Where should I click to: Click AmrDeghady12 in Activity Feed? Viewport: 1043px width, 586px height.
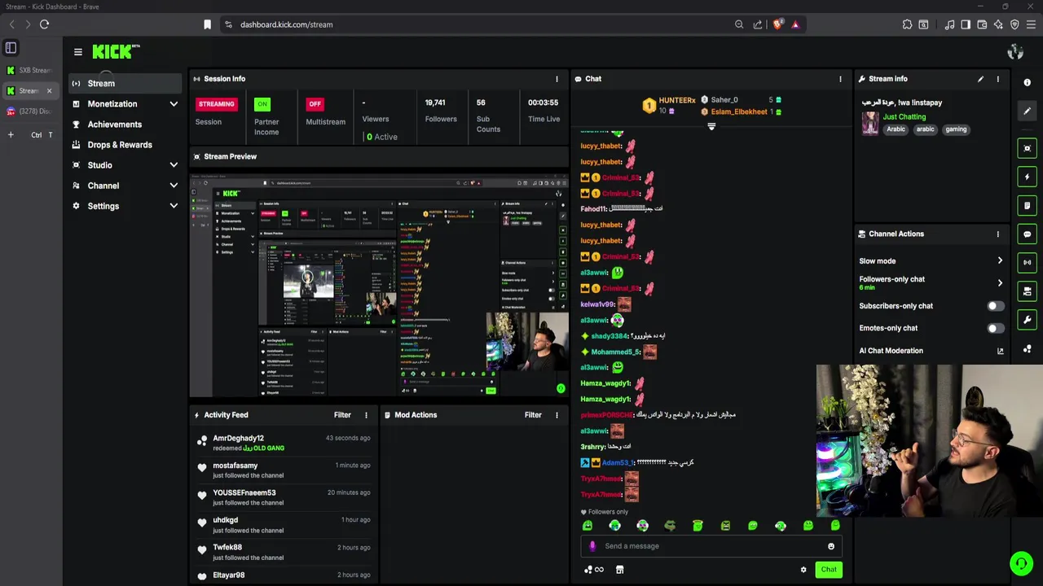pos(238,438)
